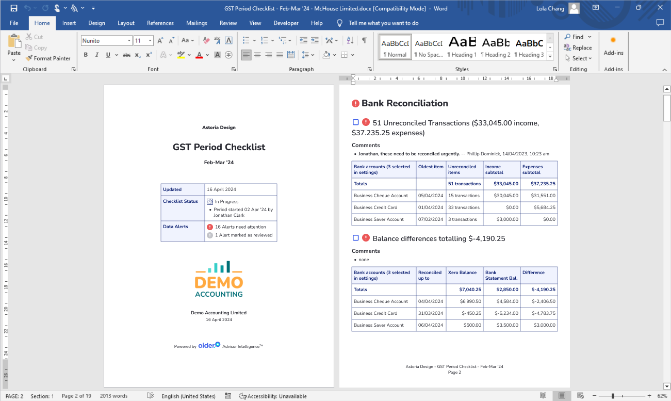671x401 pixels.
Task: Click the Format Painter tool
Action: (x=48, y=58)
